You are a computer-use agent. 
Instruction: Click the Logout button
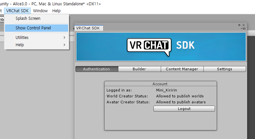pos(184,109)
